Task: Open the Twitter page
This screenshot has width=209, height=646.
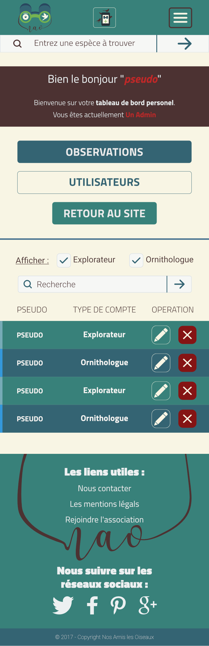Action: 63,605
